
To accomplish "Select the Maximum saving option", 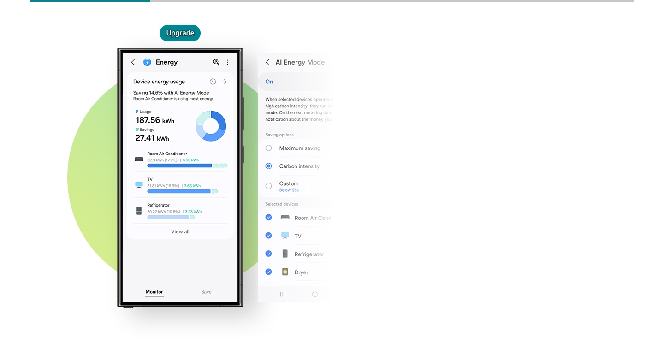I will click(268, 148).
